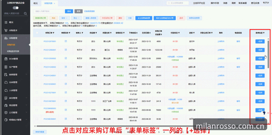Viewport: 272px width, 135px height.
Task: Click the 出库管理 sidebar icon
Action: (x=6, y=82)
